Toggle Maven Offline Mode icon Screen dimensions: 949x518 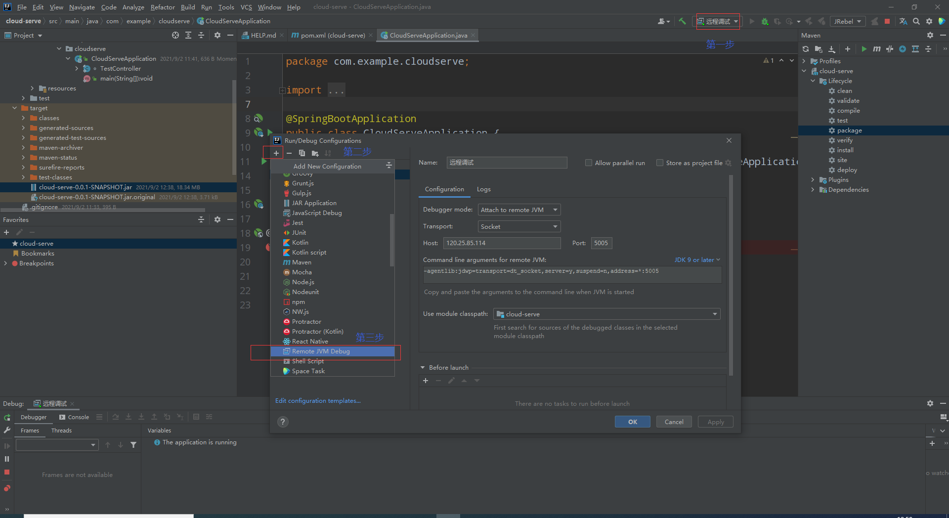click(x=890, y=49)
